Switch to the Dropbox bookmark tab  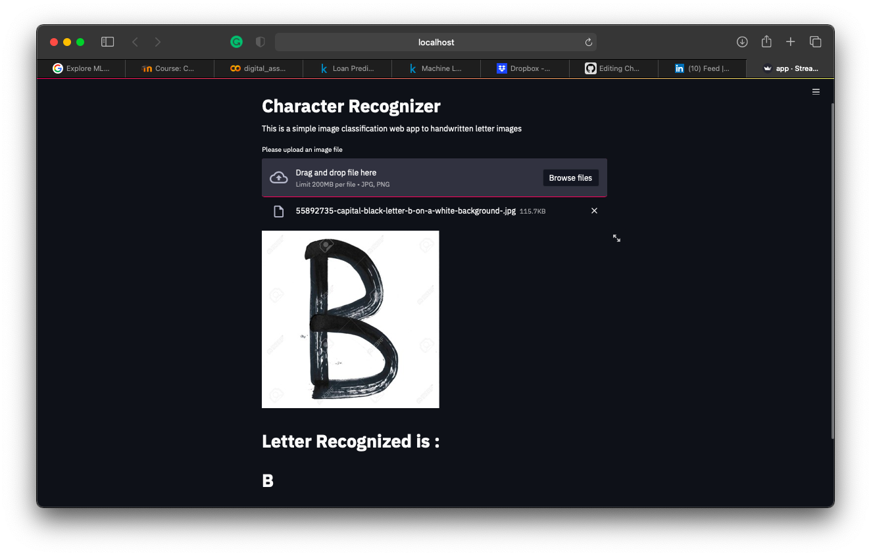coord(524,68)
